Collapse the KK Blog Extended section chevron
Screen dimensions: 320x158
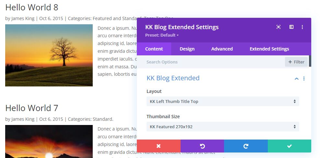(297, 78)
